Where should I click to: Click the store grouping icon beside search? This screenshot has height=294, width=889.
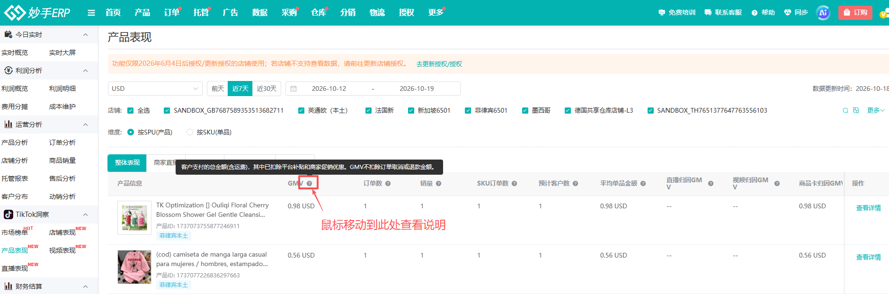pyautogui.click(x=856, y=110)
